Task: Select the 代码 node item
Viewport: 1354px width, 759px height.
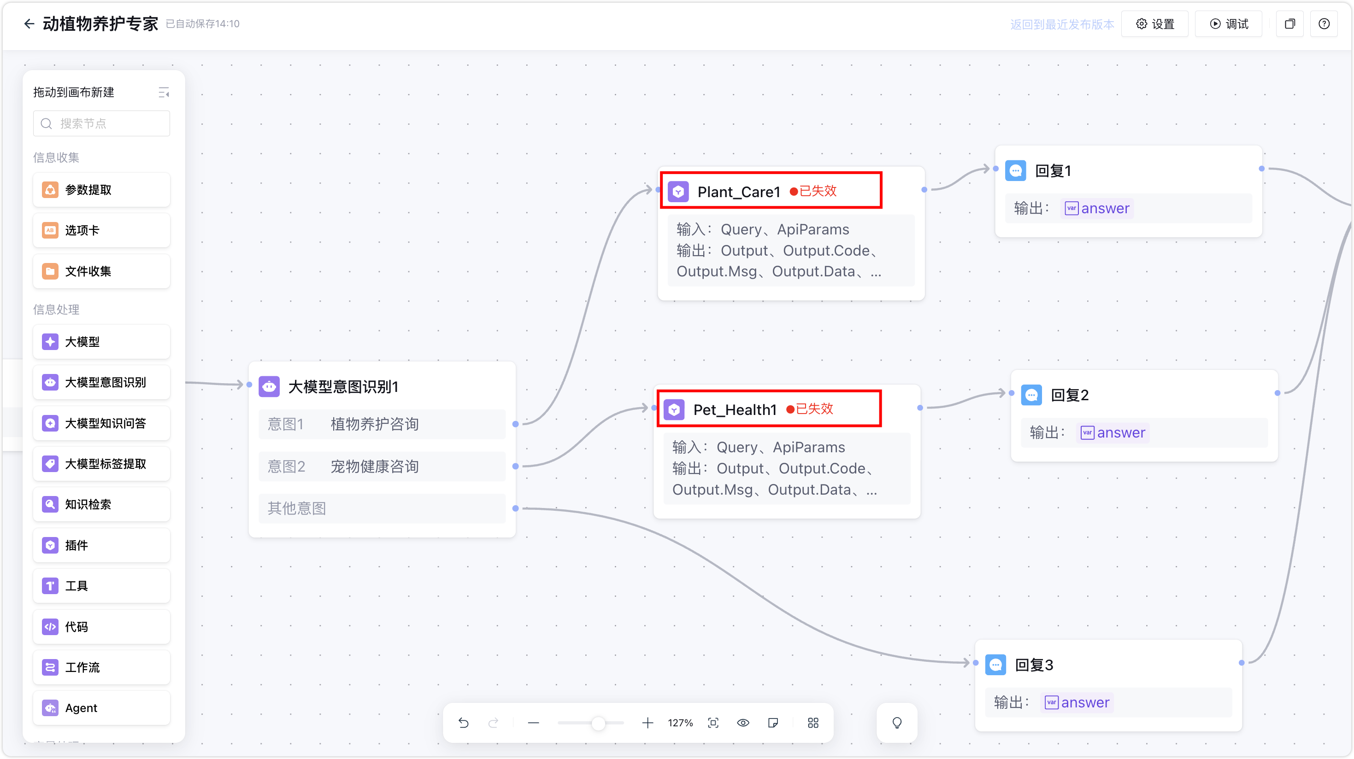Action: coord(101,627)
